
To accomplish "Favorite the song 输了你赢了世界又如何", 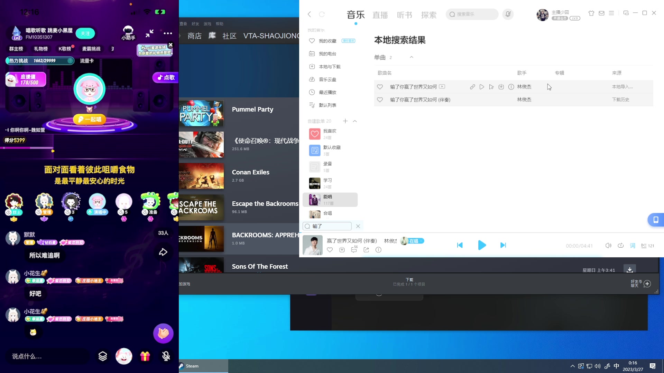I will coord(379,87).
